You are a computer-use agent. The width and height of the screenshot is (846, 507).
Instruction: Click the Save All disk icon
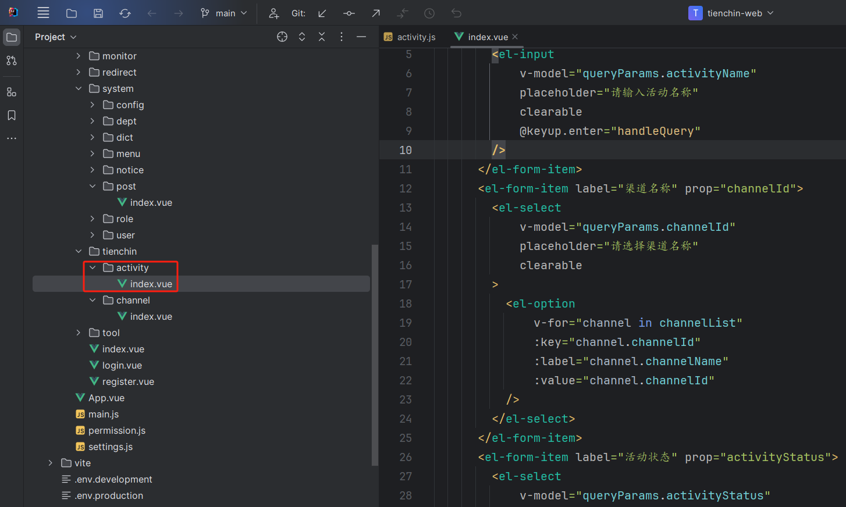[98, 13]
